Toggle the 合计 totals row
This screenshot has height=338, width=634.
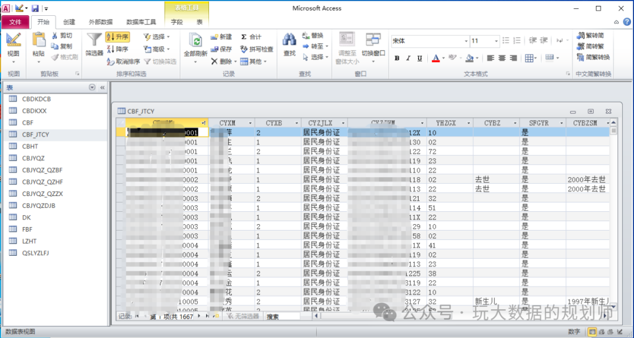251,37
